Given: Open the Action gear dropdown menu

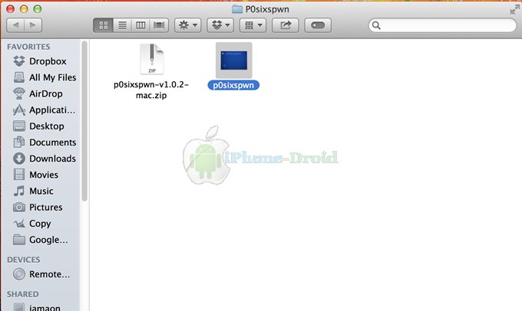Looking at the screenshot, I should (188, 25).
